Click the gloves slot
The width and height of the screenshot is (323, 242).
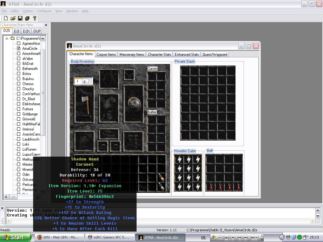pos(84,141)
